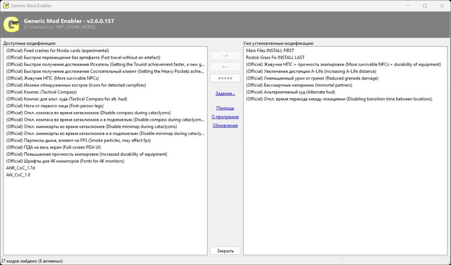The height and width of the screenshot is (265, 451).
Task: Click the yellow GME logo in header
Action: (11, 24)
